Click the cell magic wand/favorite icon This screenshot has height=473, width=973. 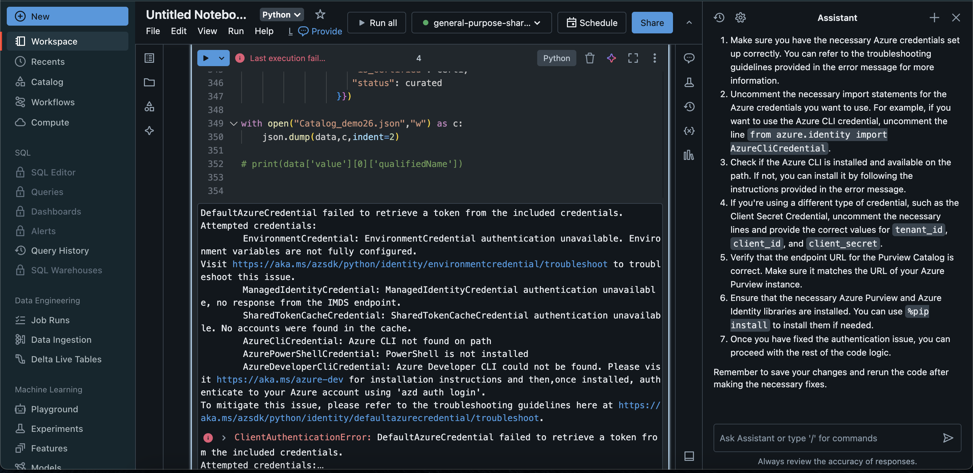point(611,58)
